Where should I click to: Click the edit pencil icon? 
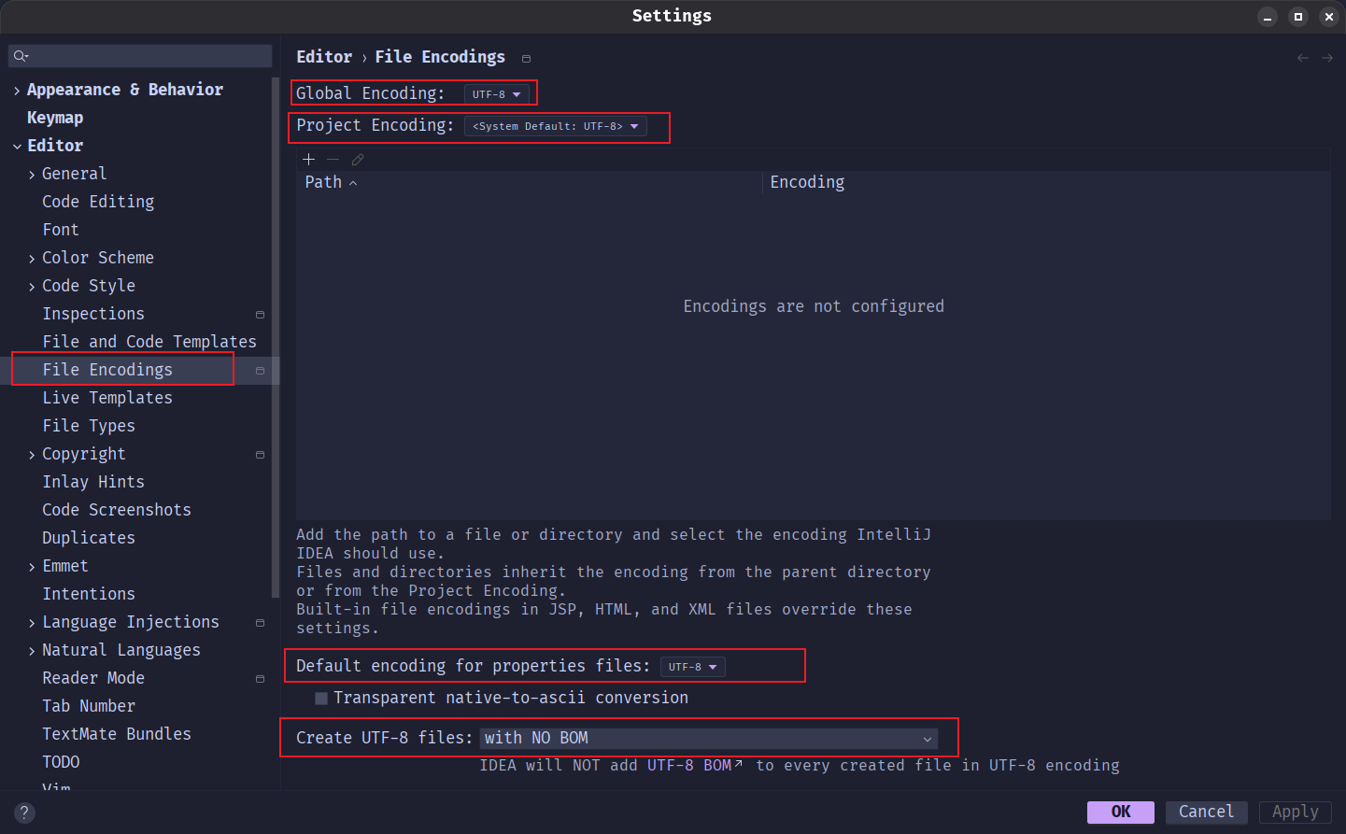coord(358,160)
